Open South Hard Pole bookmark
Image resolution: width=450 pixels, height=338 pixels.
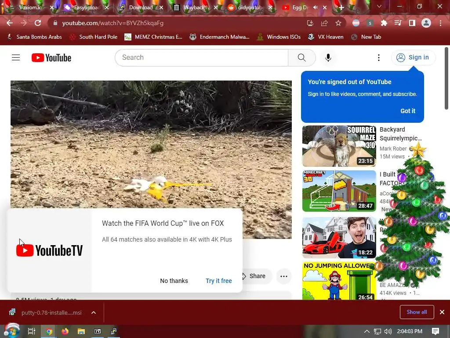(x=94, y=37)
